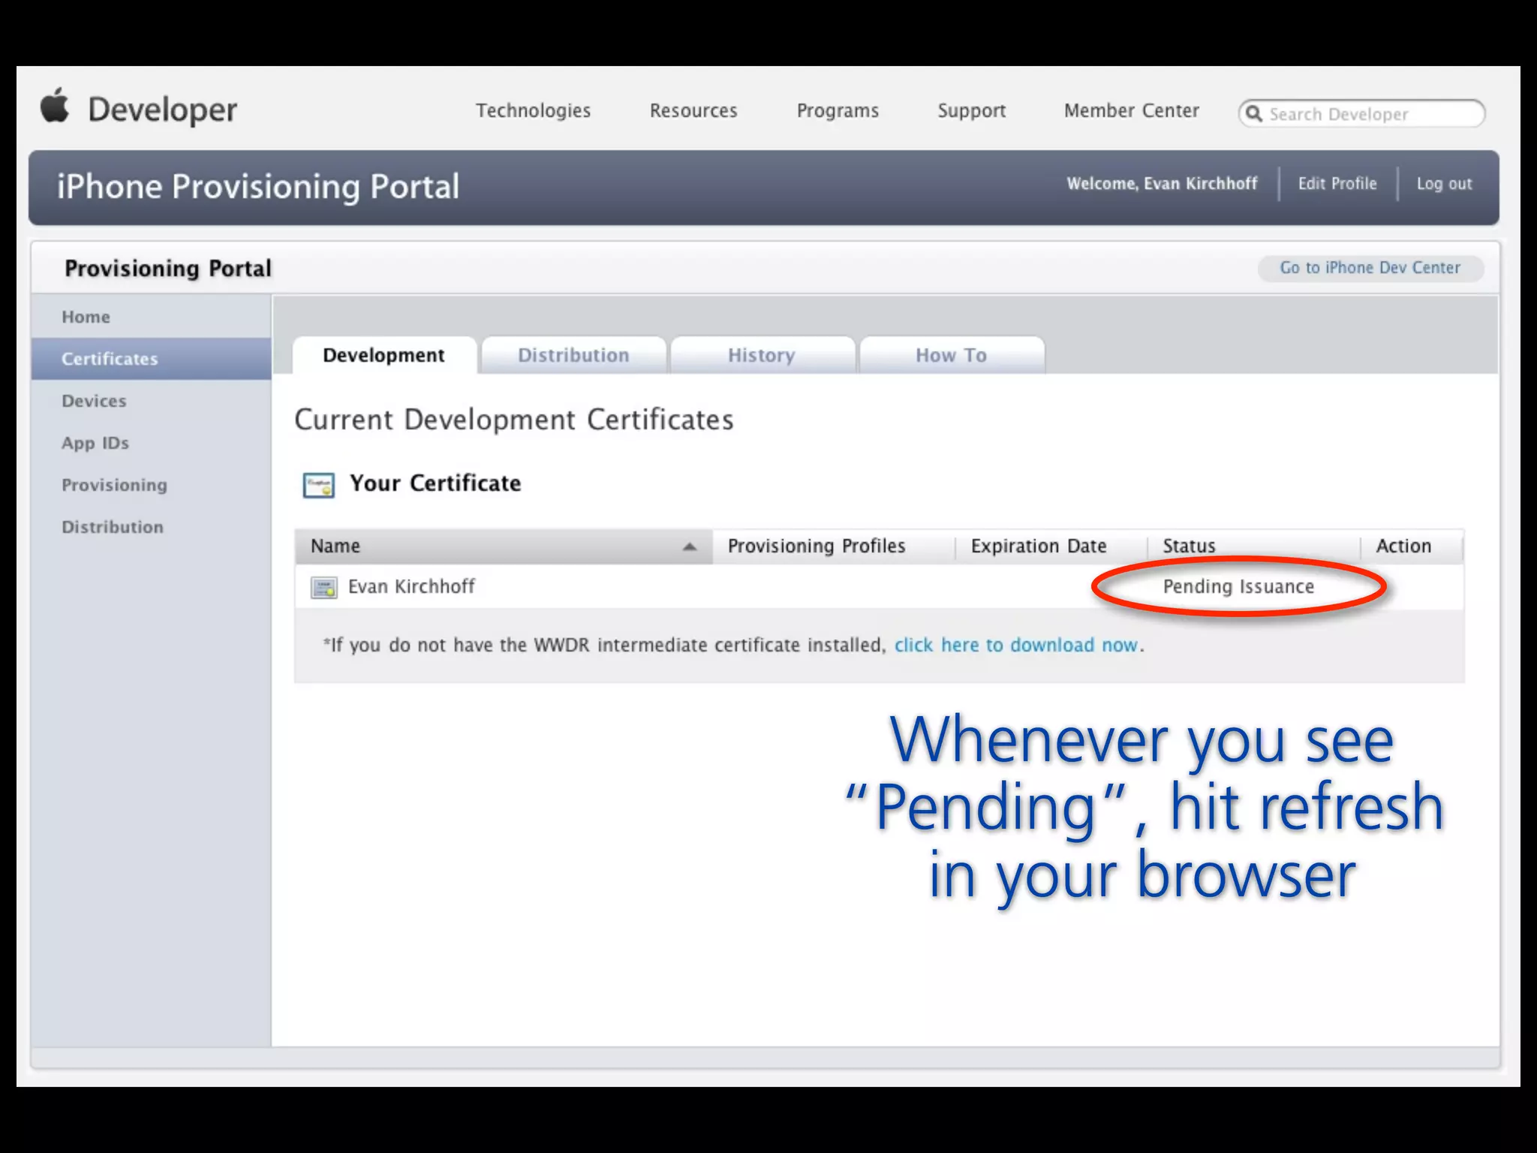Click the Developer title text
This screenshot has width=1537, height=1153.
point(162,110)
